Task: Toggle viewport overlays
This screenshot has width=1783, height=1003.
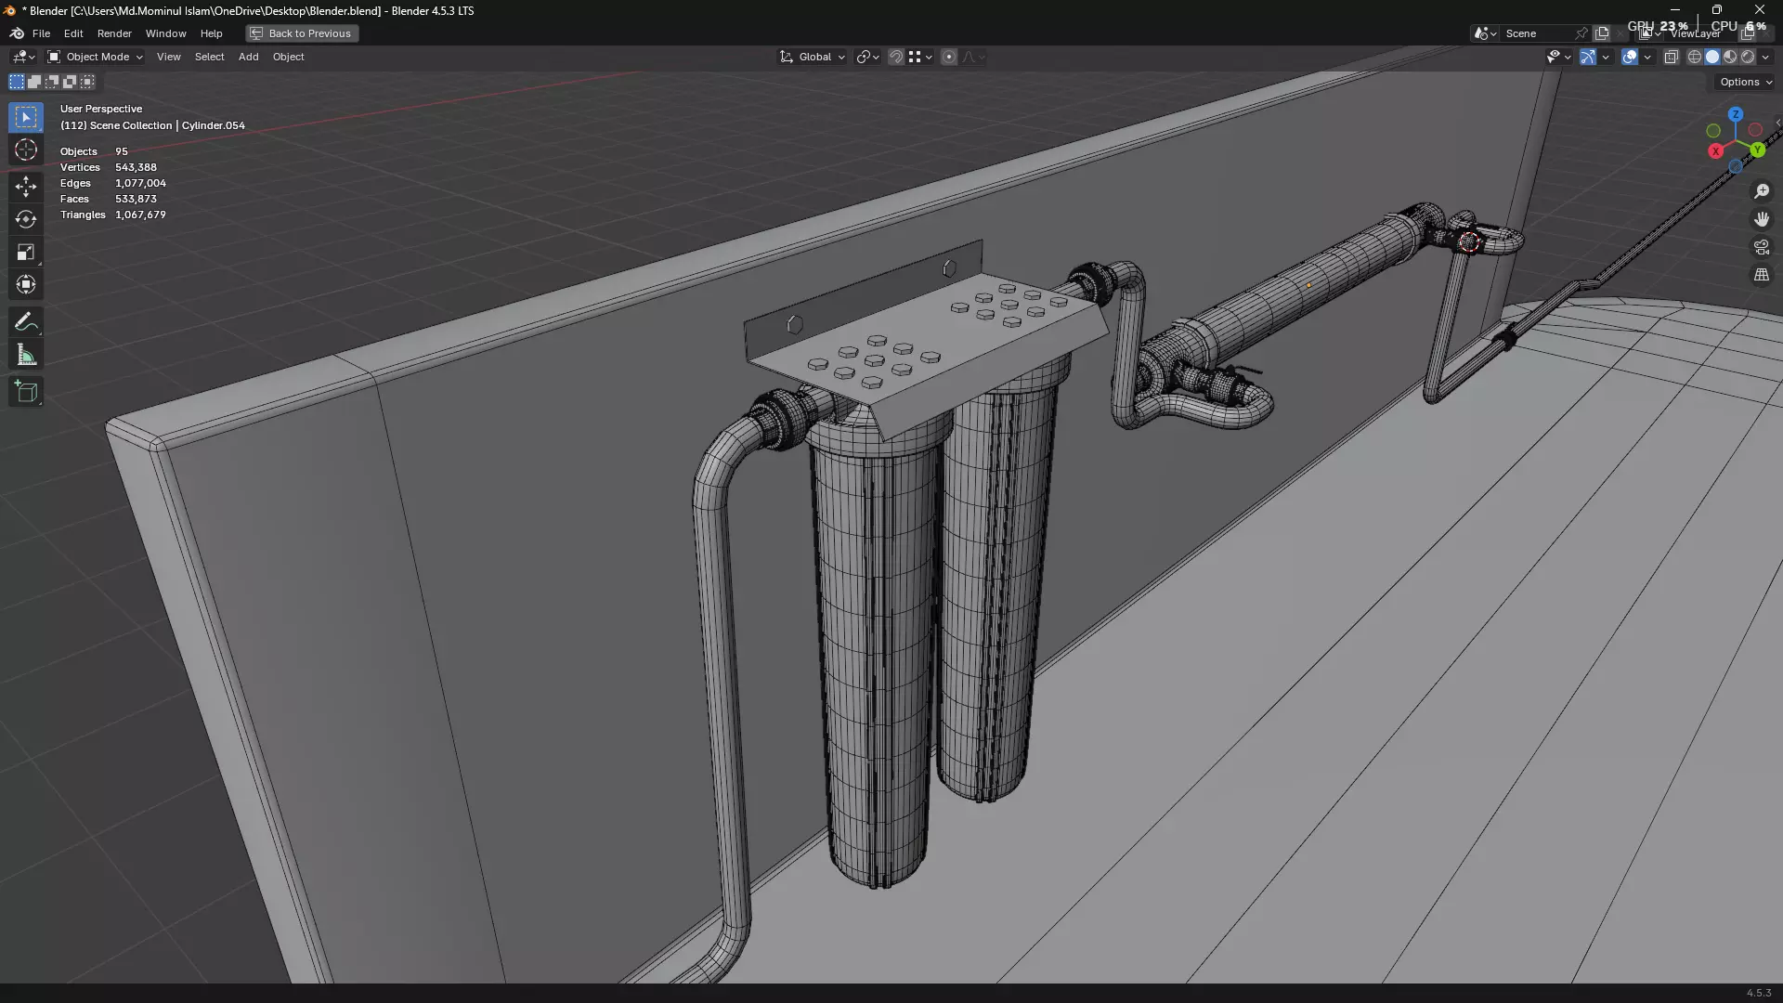Action: click(1630, 57)
